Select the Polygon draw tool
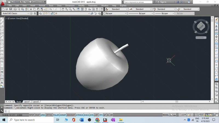Viewport: 219px width, 123px height. tap(2, 30)
